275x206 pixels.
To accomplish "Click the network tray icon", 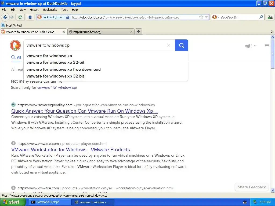I will pyautogui.click(x=255, y=202).
